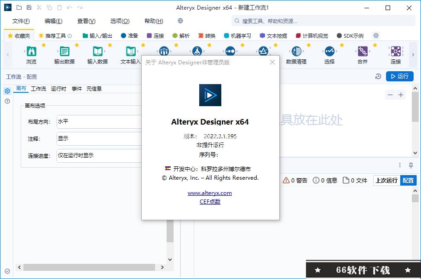Open the 布局方向 dropdown showing 水平
Screen dimensions: 421x279
click(99, 122)
